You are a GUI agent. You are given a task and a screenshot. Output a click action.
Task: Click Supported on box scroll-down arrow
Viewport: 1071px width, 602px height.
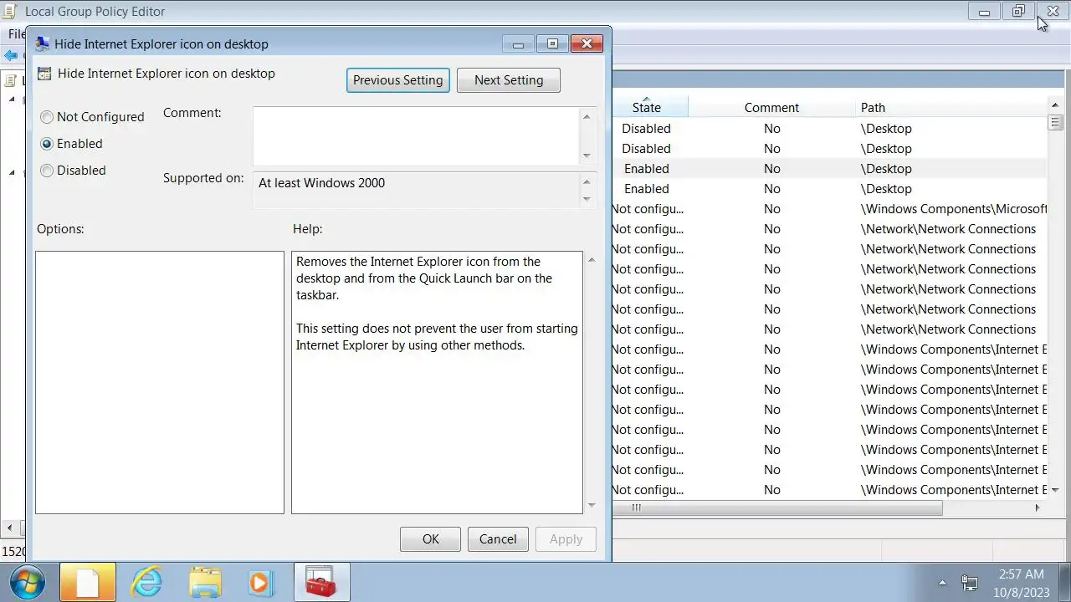(587, 199)
